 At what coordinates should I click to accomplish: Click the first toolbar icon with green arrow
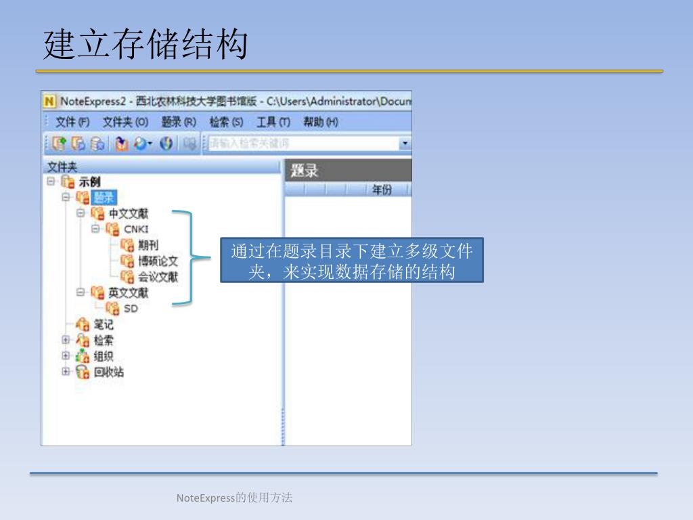pos(58,144)
